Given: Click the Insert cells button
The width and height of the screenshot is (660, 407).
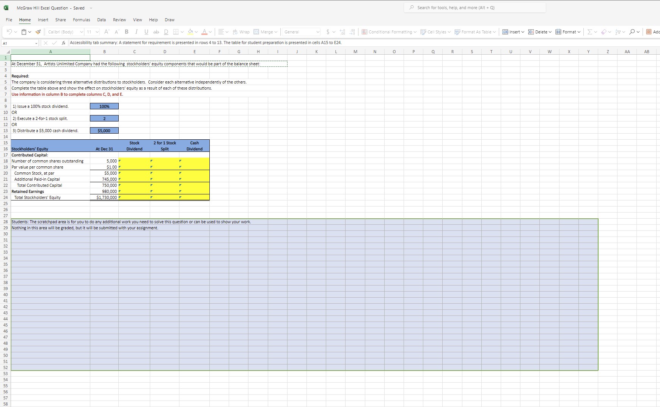Looking at the screenshot, I should click(x=513, y=32).
